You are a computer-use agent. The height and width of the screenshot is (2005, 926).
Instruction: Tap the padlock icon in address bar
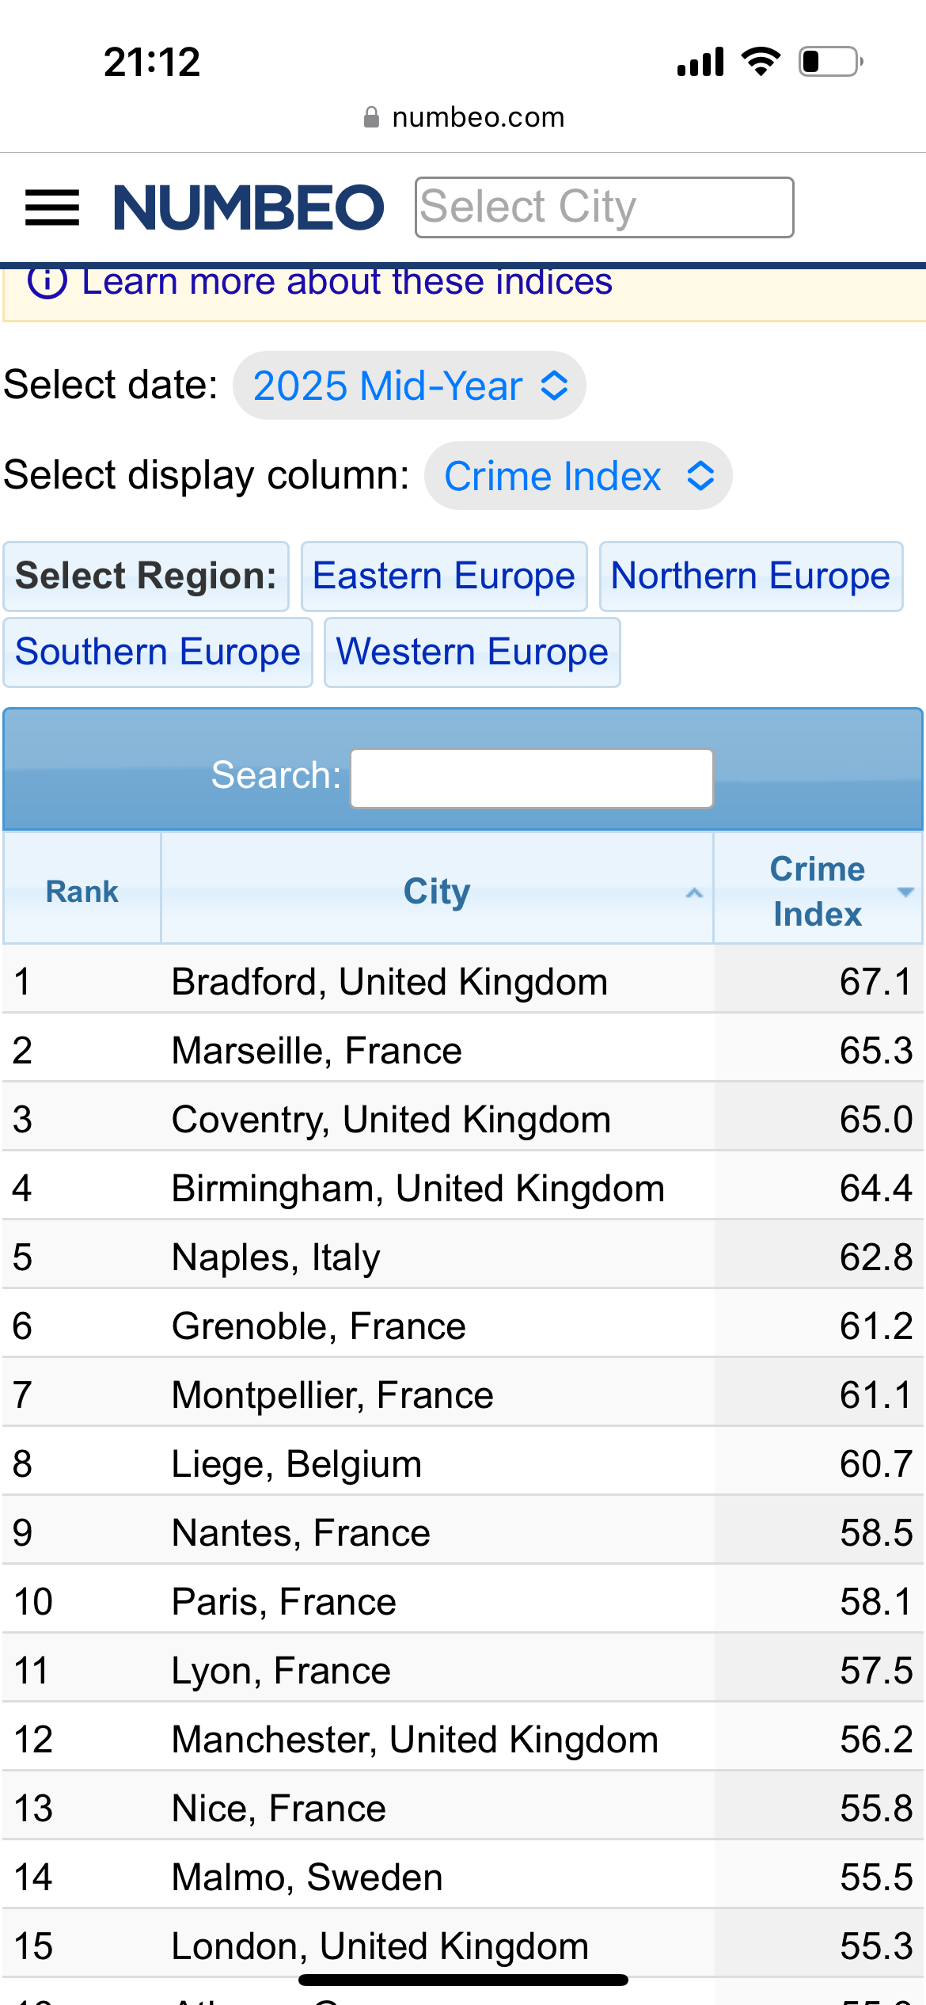coord(371,117)
